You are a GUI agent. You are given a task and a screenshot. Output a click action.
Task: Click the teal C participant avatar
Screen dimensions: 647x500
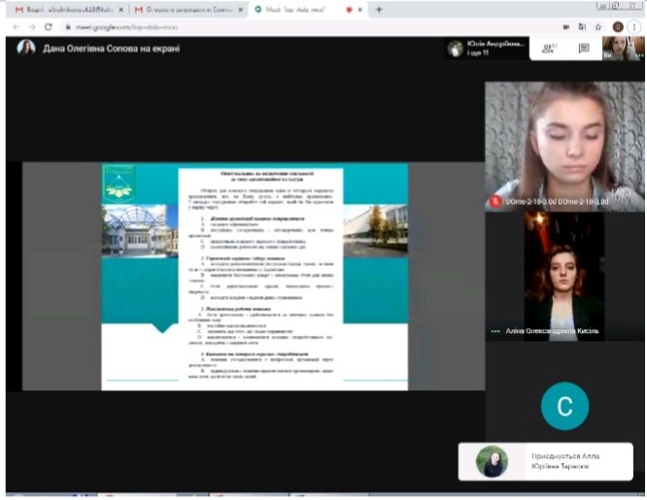tap(564, 406)
